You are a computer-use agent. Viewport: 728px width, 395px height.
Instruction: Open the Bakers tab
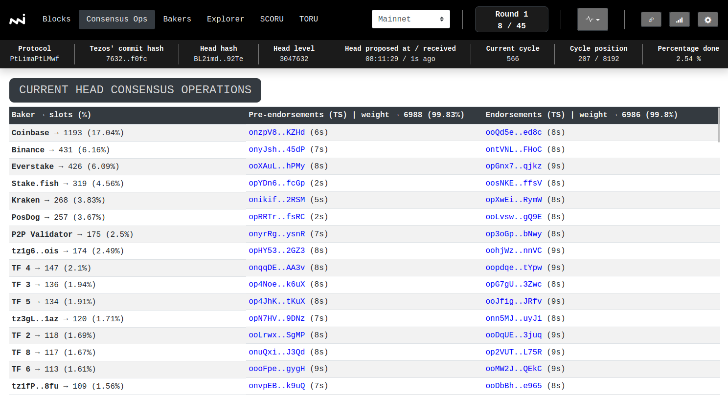(177, 19)
